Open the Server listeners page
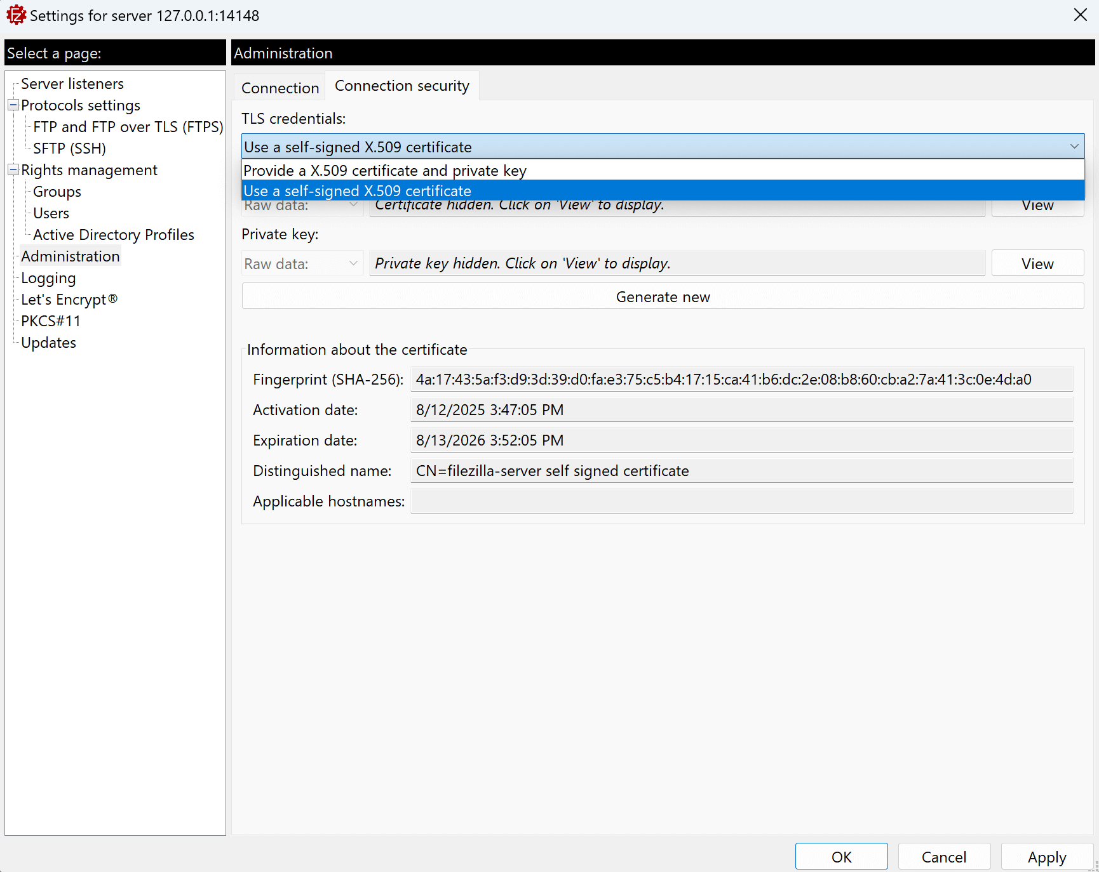 coord(72,84)
